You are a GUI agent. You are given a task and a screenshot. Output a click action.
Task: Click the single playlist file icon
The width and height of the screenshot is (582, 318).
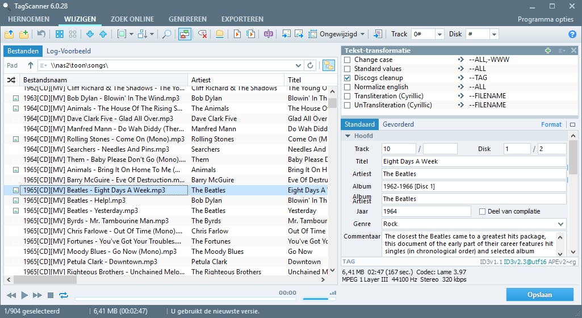[x=237, y=34]
